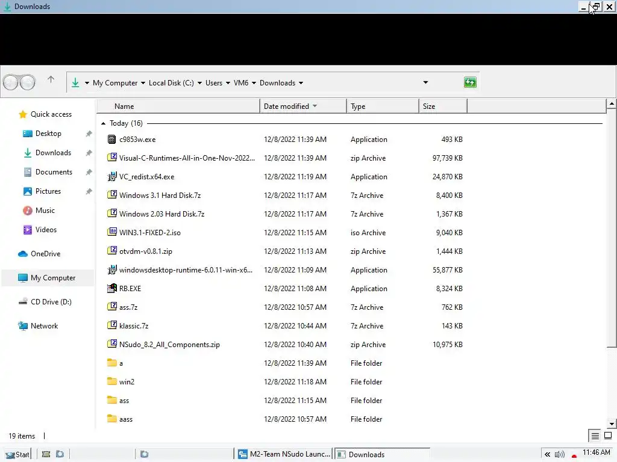This screenshot has height=462, width=617.
Task: Expand the VM6 breadcrumb dropdown
Action: pos(254,83)
